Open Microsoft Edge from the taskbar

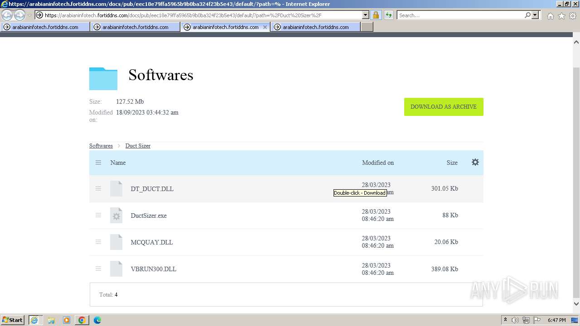tap(97, 320)
